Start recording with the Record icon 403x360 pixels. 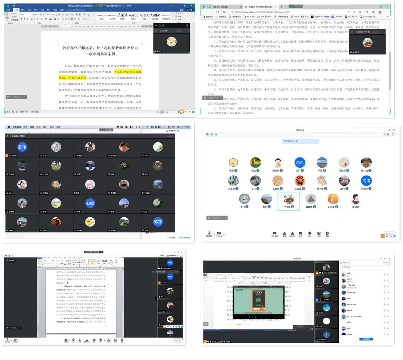[310, 234]
